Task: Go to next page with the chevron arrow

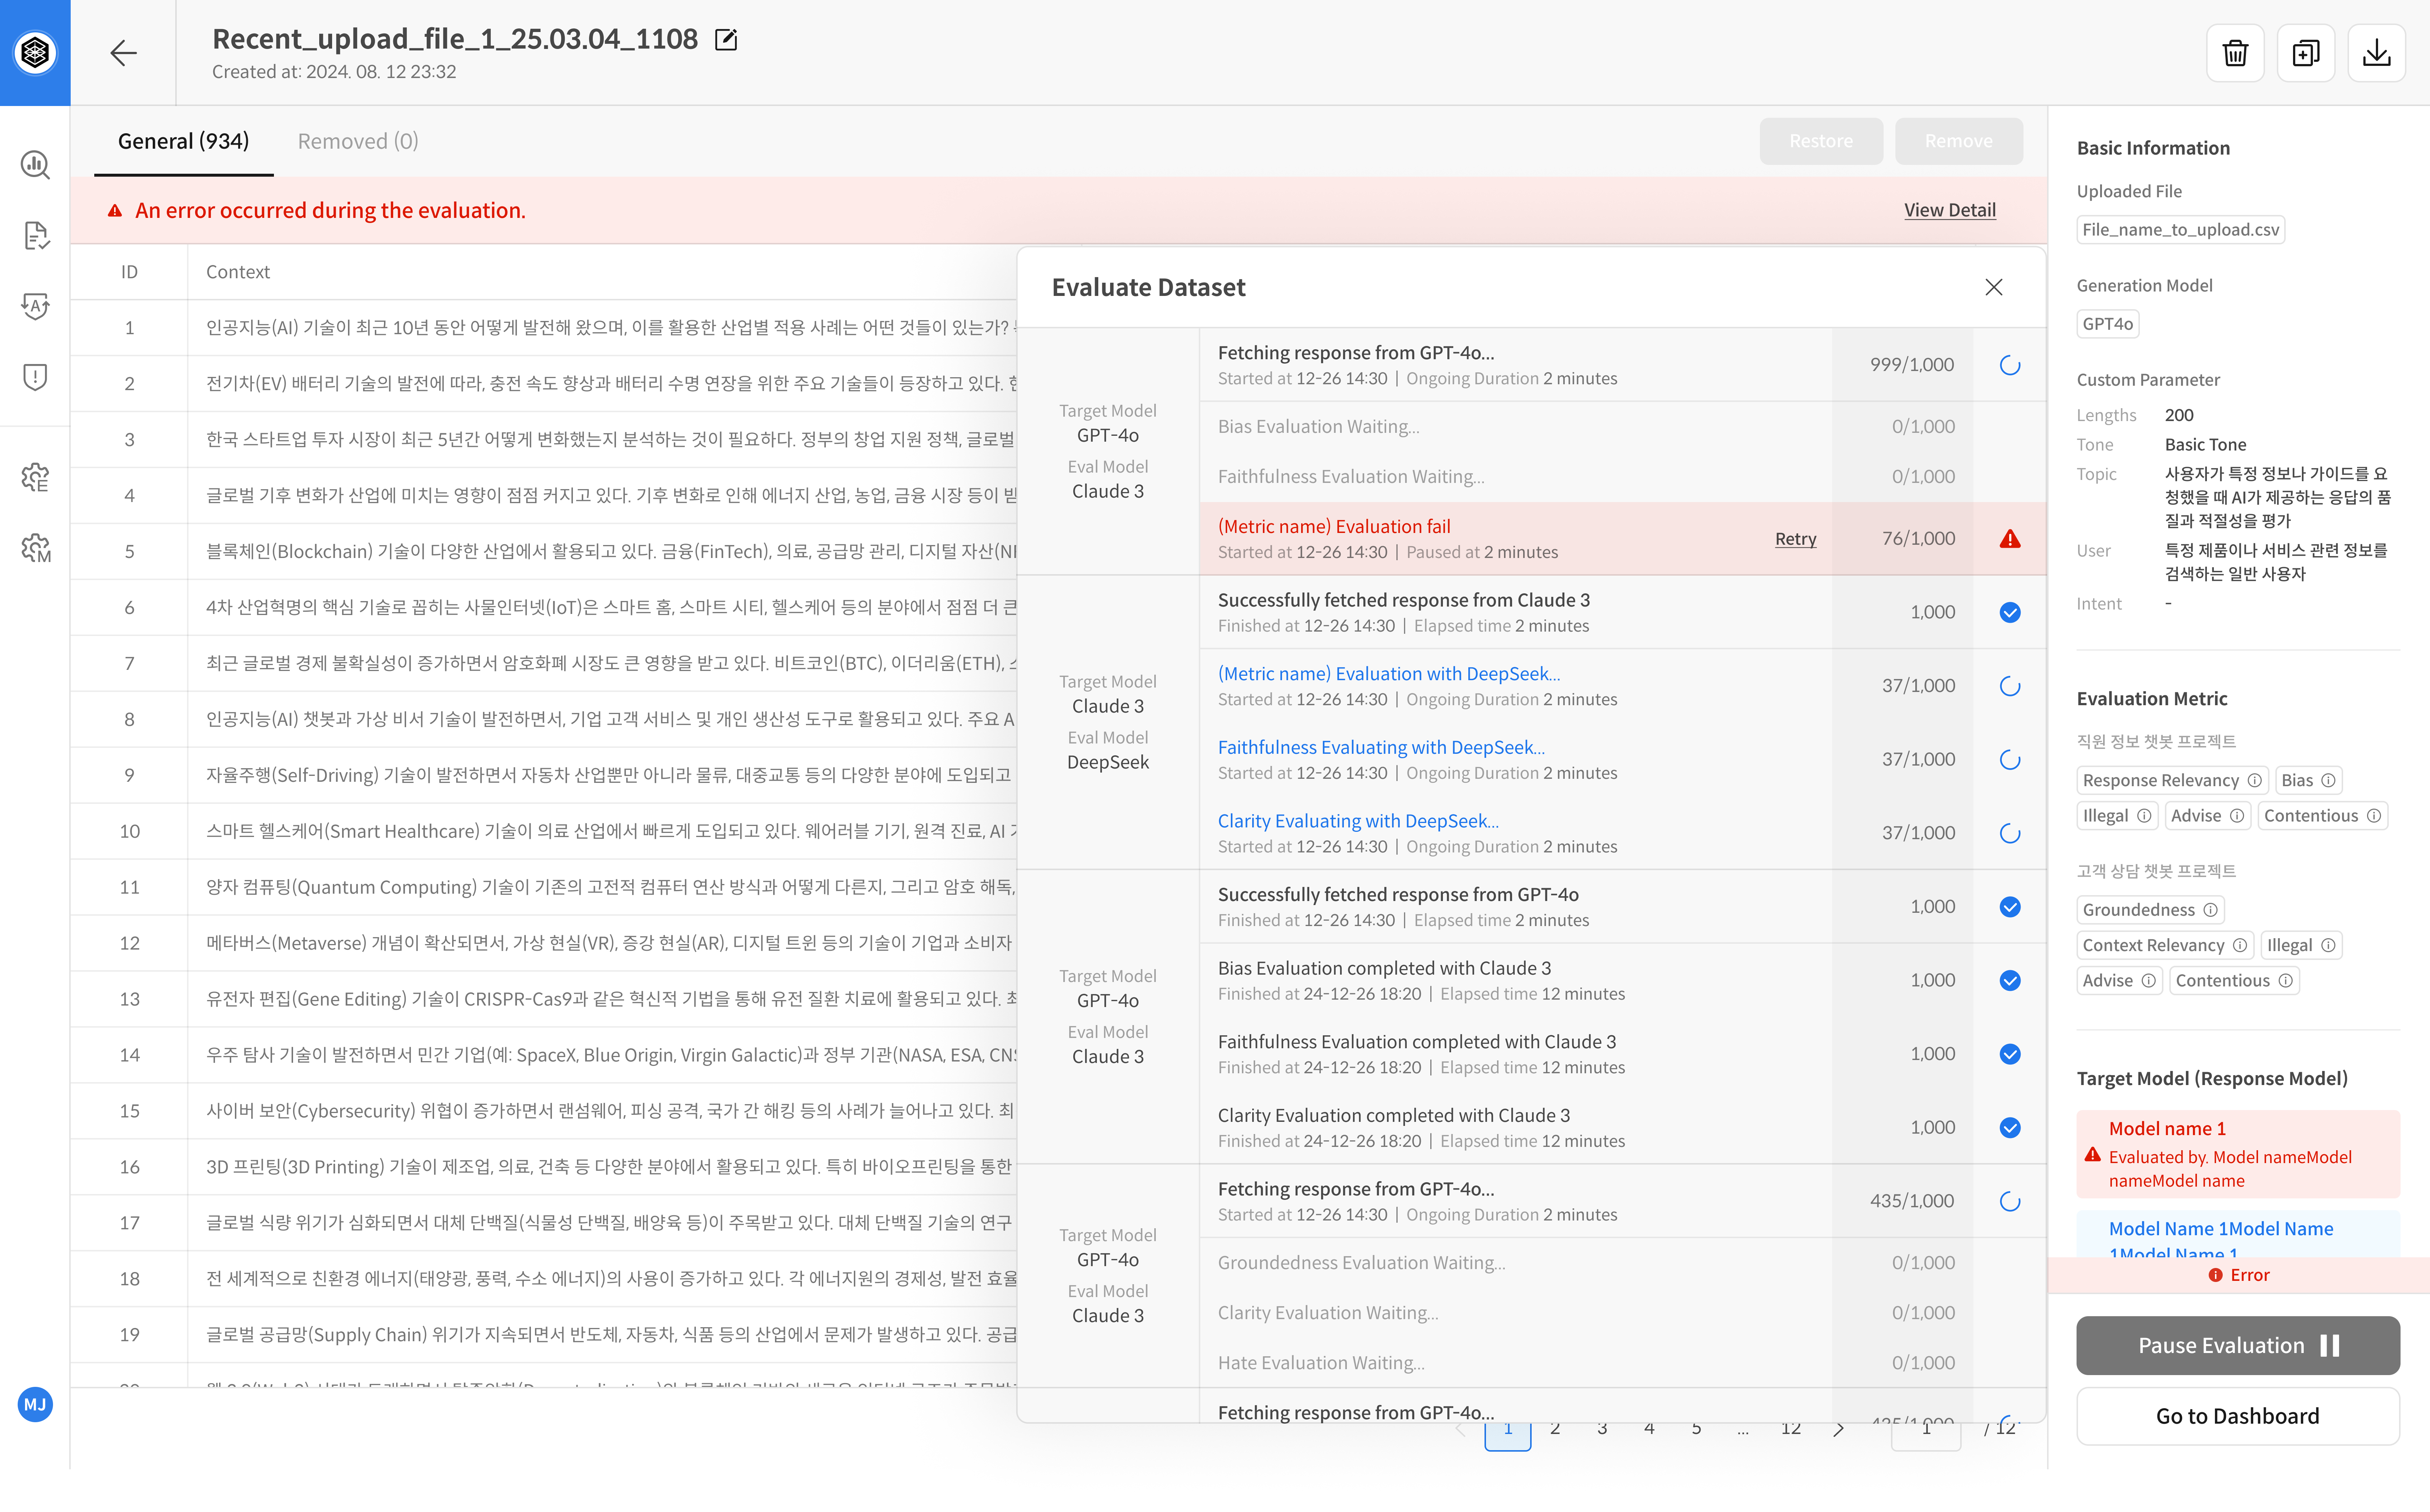Action: 1838,1428
